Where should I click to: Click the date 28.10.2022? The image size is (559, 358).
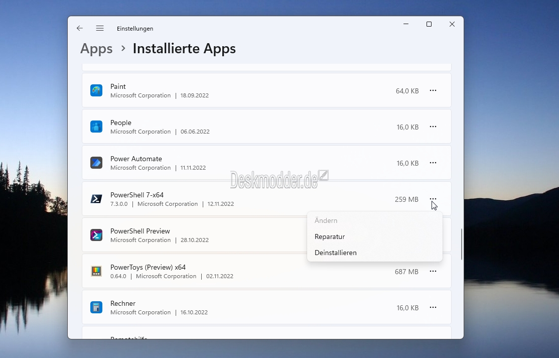coord(195,240)
